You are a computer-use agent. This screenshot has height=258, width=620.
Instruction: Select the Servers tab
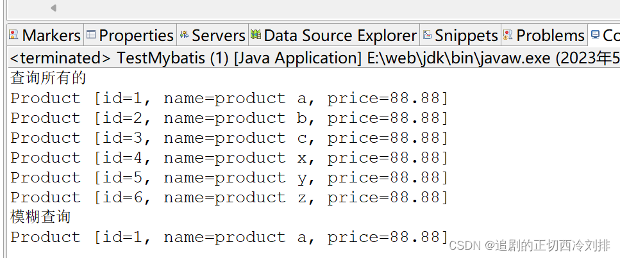[213, 36]
